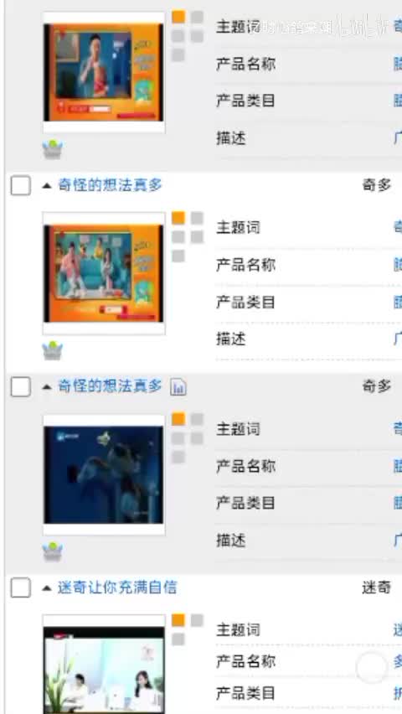Collapse the first 奇怪的想法真多 entry triangle

click(x=47, y=186)
